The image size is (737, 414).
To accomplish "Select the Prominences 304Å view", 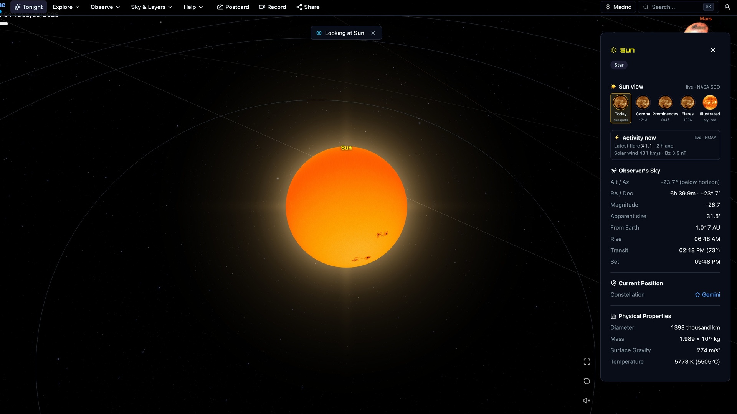I will click(665, 108).
